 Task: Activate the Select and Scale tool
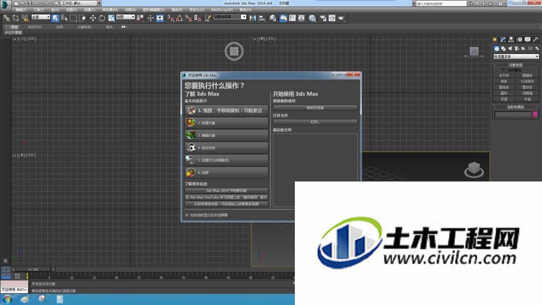(x=111, y=18)
